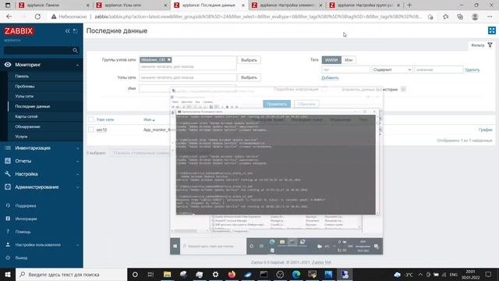Expand the Отчеты menu chevron
Viewport: 499px width, 281px height.
[78, 161]
